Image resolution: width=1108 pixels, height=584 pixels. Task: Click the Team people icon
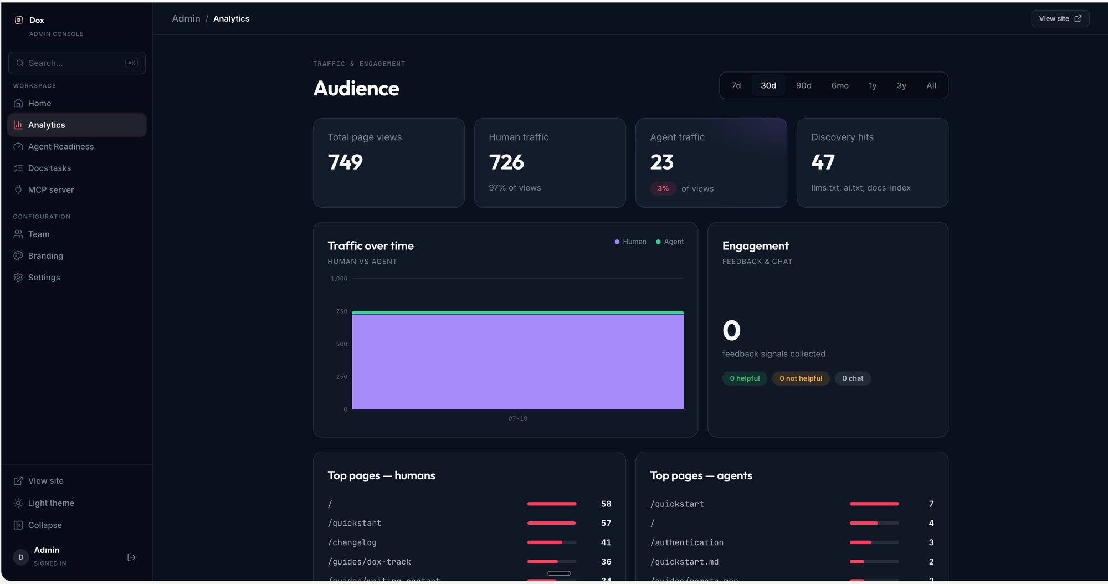[x=18, y=234]
